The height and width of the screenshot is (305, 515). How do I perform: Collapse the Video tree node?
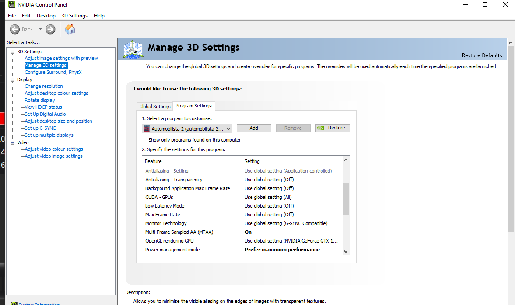click(x=13, y=142)
